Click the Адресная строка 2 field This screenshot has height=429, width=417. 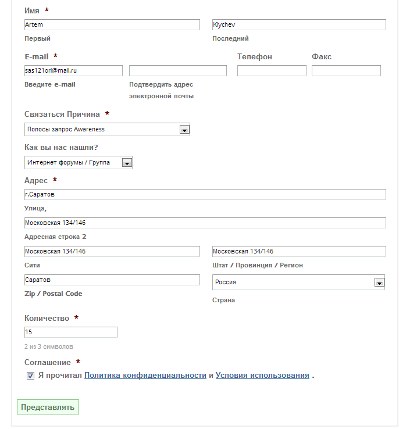(205, 223)
